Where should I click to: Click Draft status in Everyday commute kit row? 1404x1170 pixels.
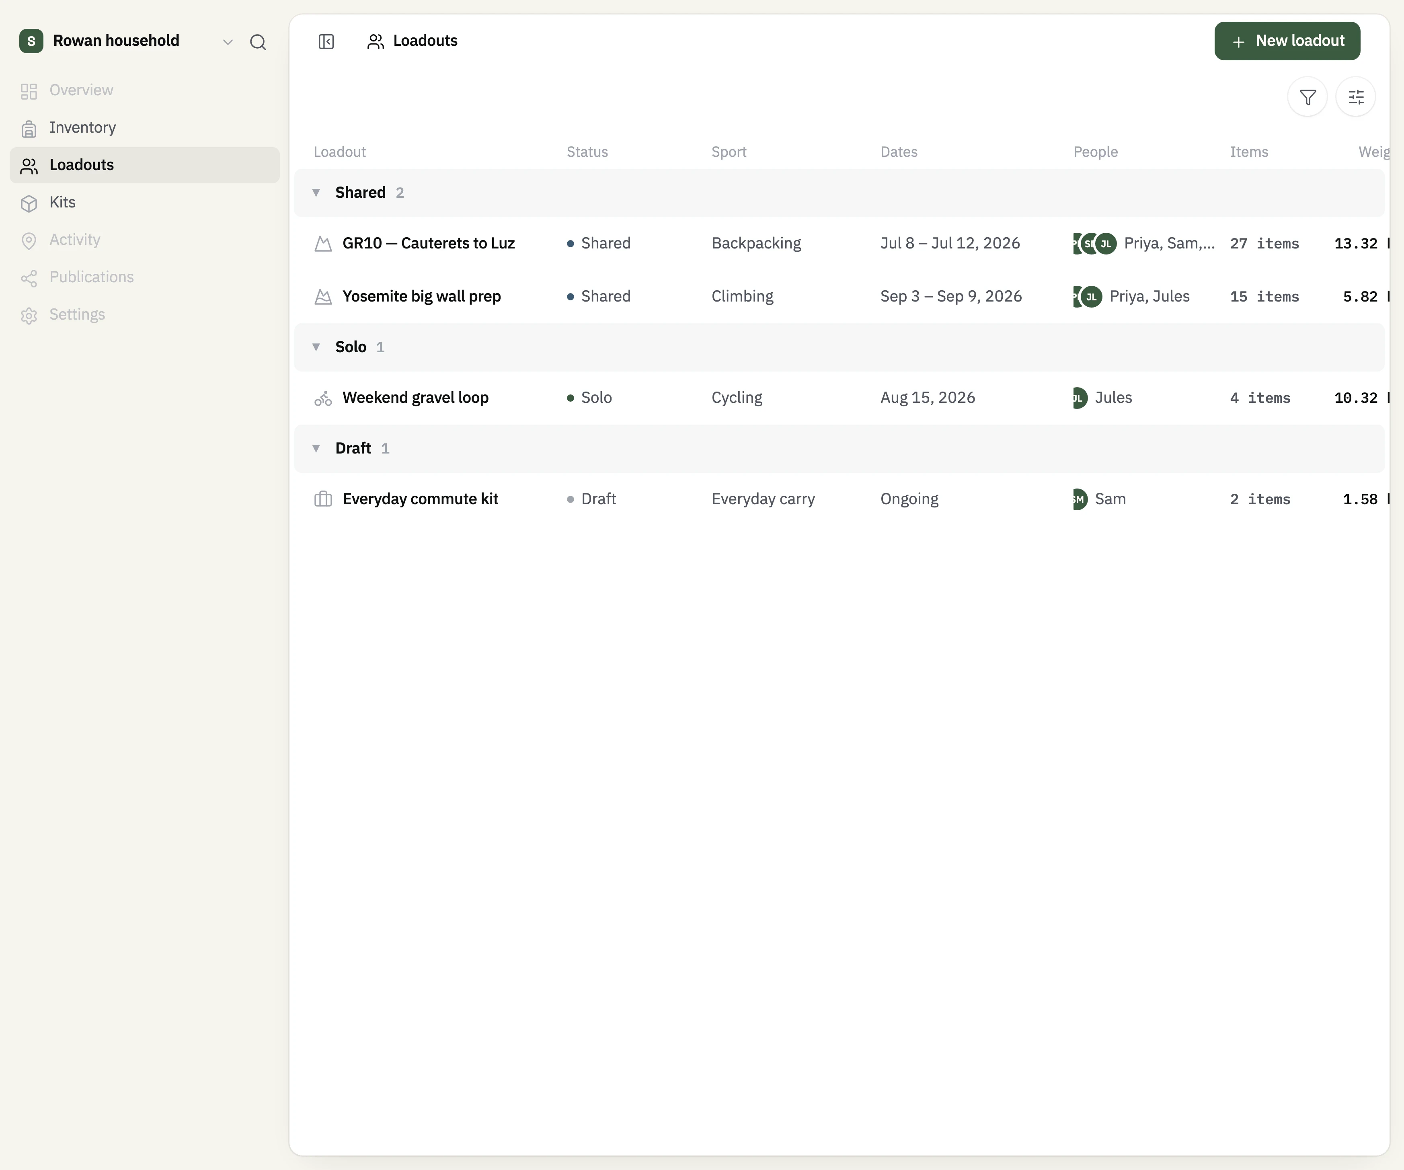592,499
